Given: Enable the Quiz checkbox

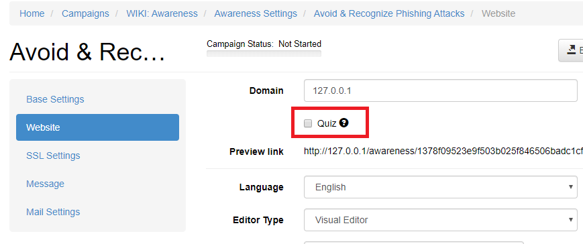Looking at the screenshot, I should [x=308, y=123].
